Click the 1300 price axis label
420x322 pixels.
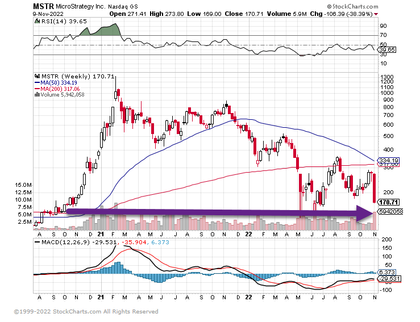387,77
